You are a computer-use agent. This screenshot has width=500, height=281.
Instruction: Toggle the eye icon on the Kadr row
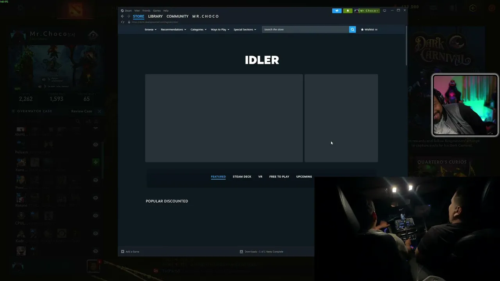click(95, 233)
